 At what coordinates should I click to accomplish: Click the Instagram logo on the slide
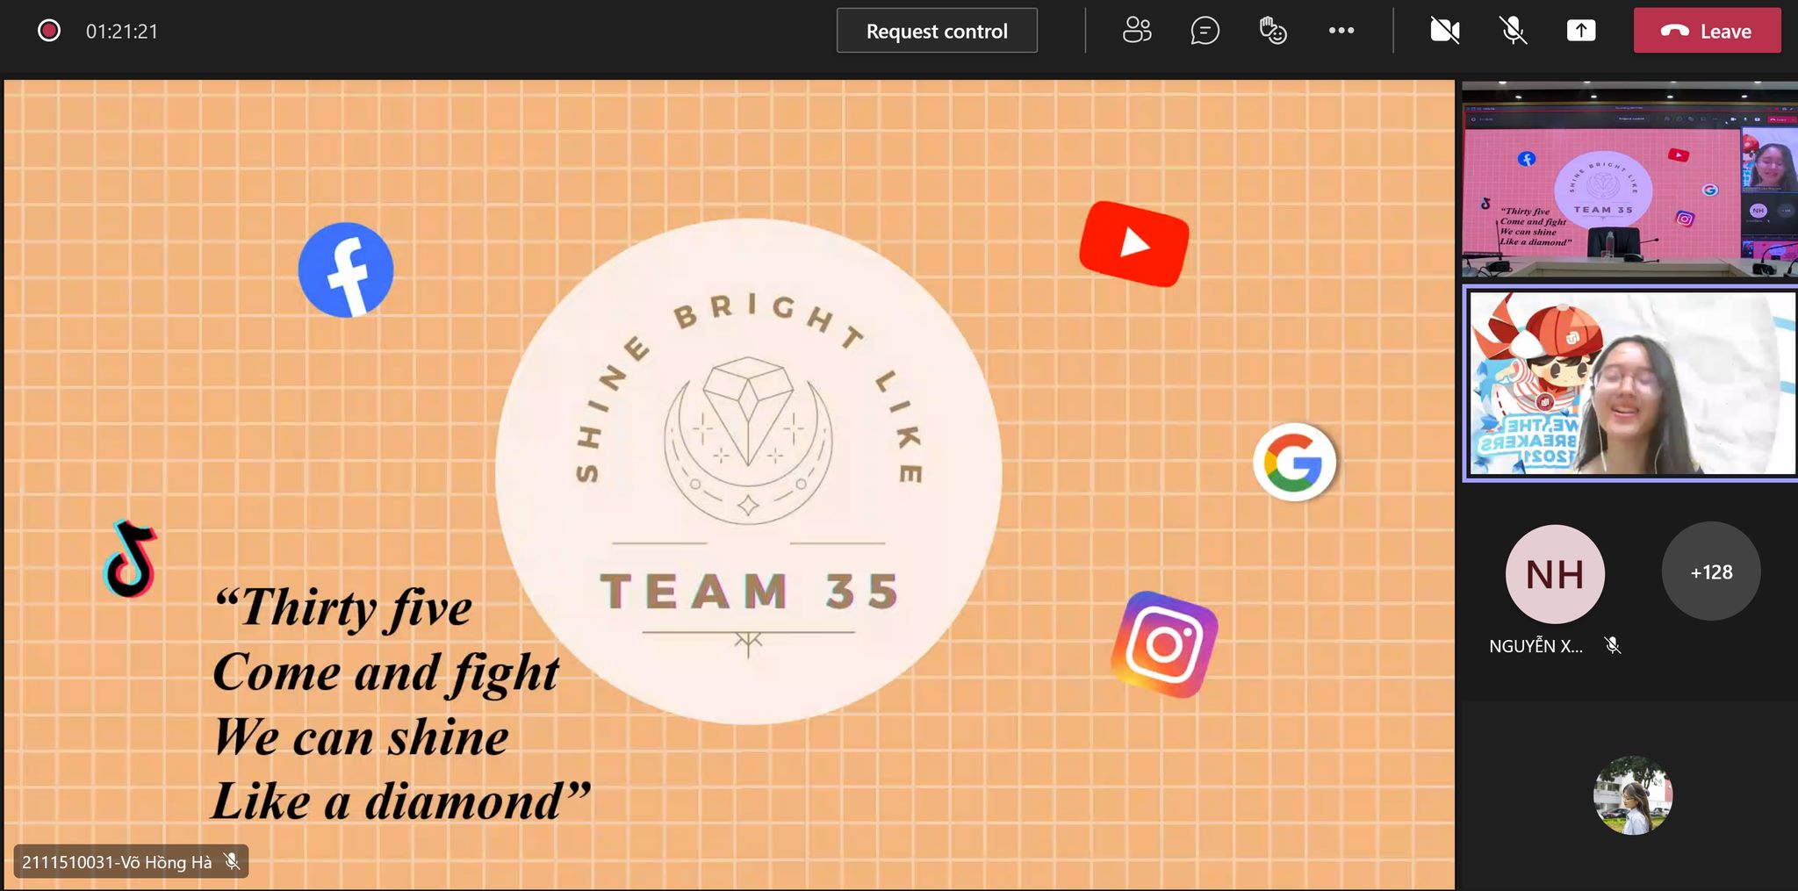click(x=1164, y=644)
